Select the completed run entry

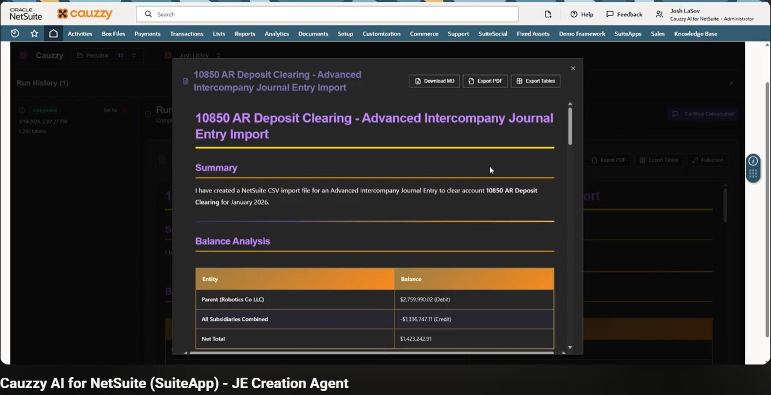[75, 120]
